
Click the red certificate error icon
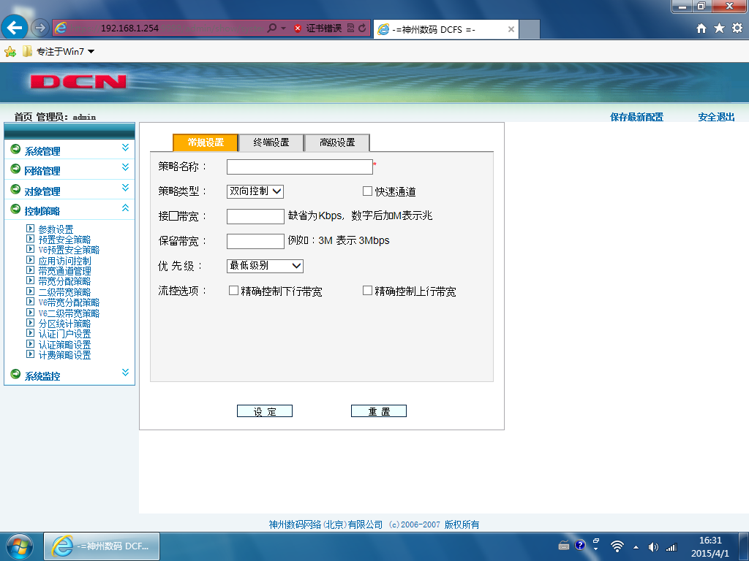[298, 28]
